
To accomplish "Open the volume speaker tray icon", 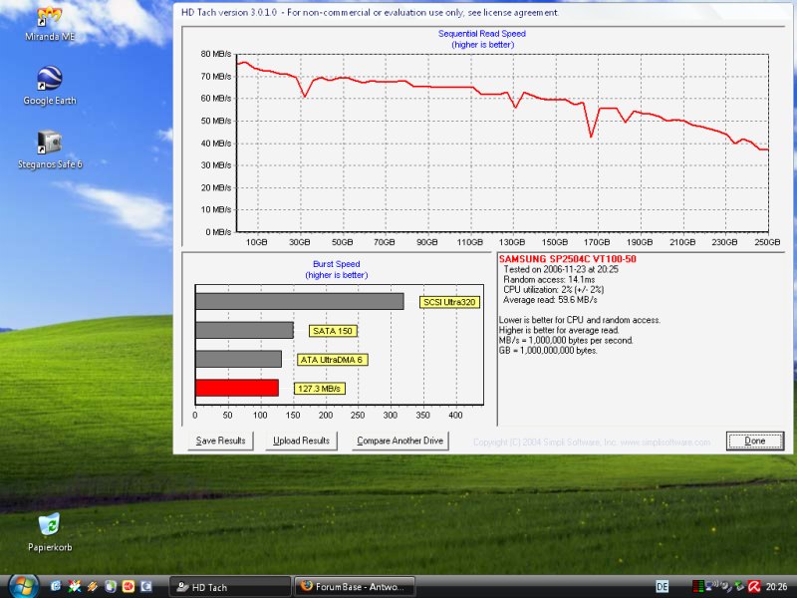I will pos(725,586).
